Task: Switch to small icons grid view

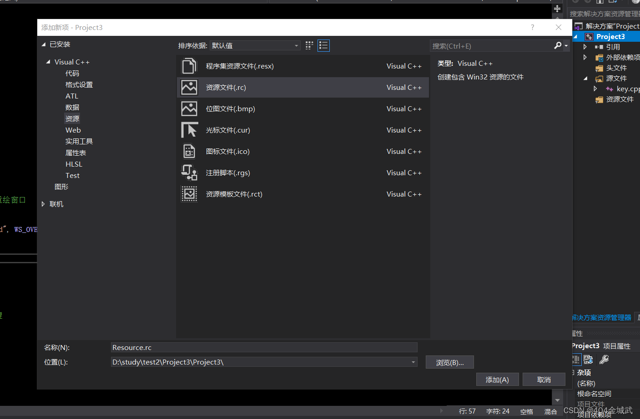Action: (309, 45)
